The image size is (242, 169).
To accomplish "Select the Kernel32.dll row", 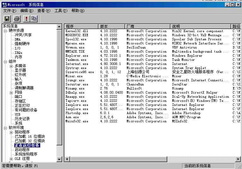I will (152, 31).
